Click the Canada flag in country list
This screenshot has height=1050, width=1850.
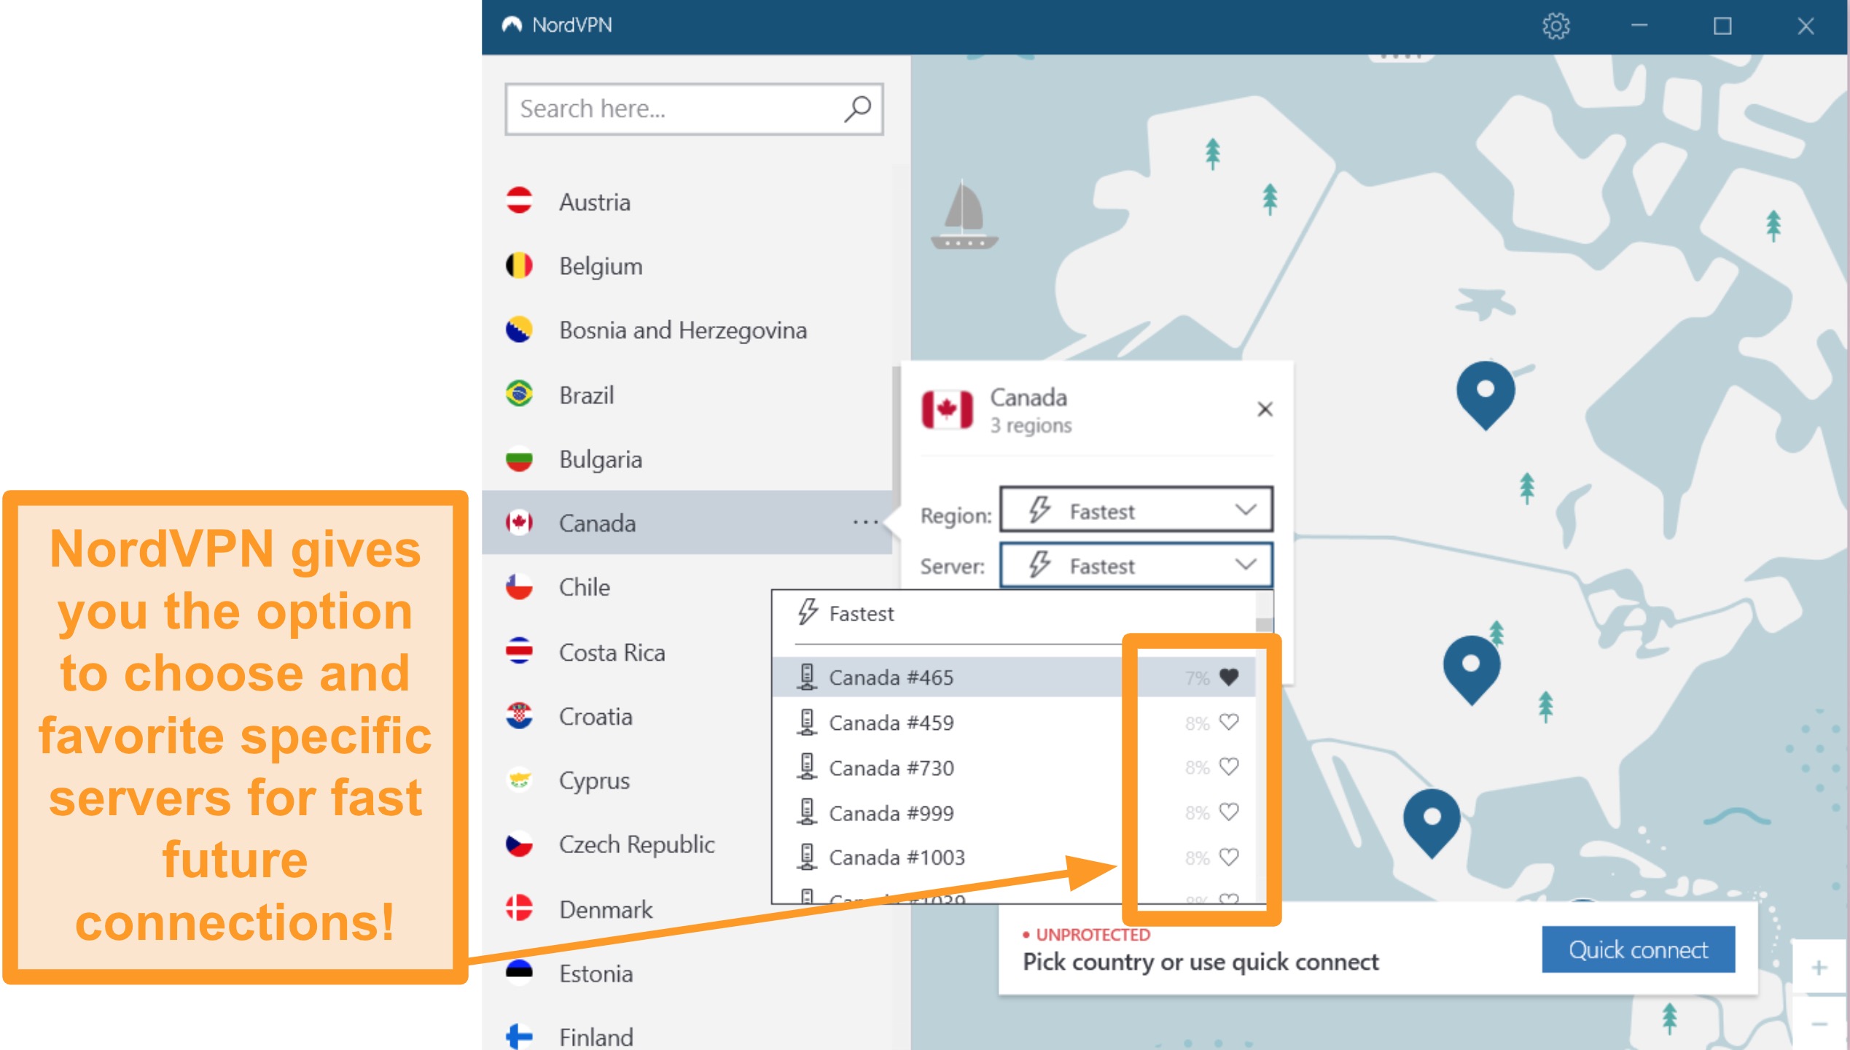[x=519, y=522]
